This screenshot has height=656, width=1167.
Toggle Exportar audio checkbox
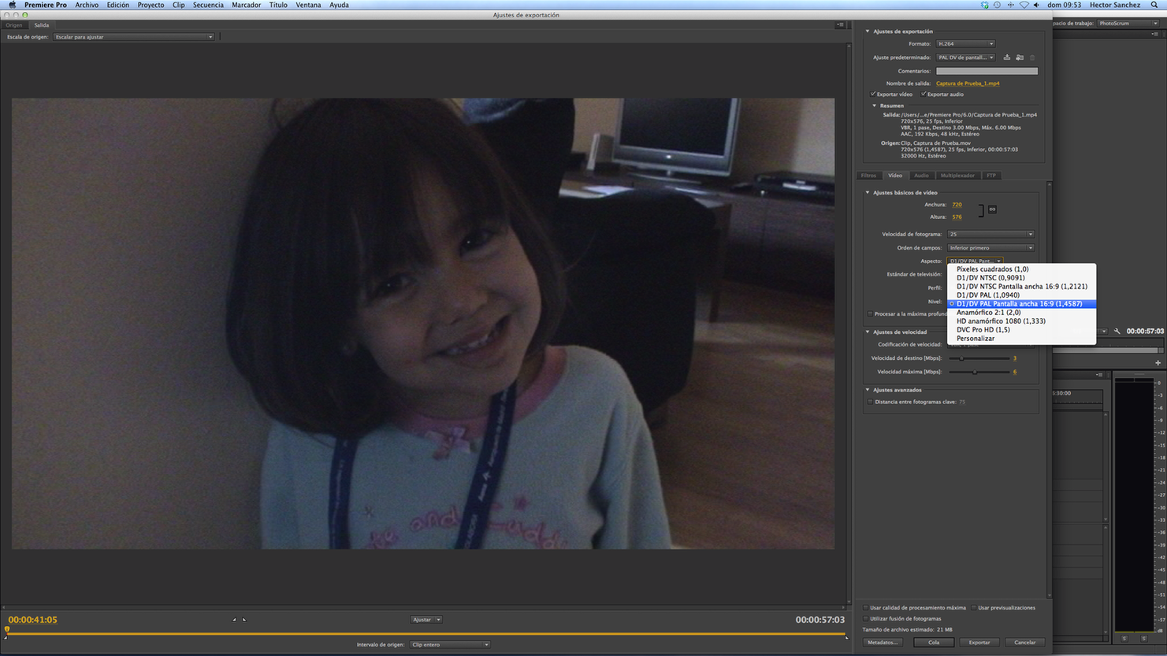point(924,95)
